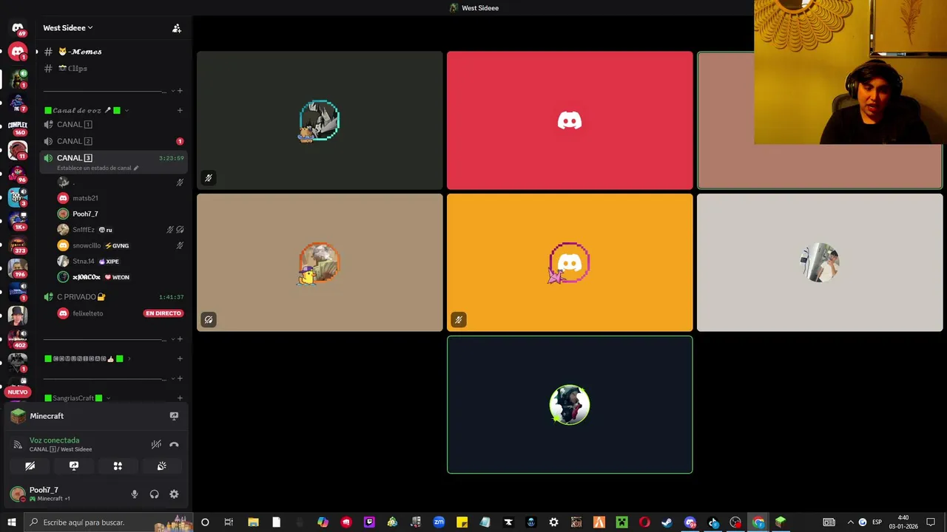This screenshot has width=947, height=532.
Task: Toggle noise suppression icon
Action: [x=156, y=445]
